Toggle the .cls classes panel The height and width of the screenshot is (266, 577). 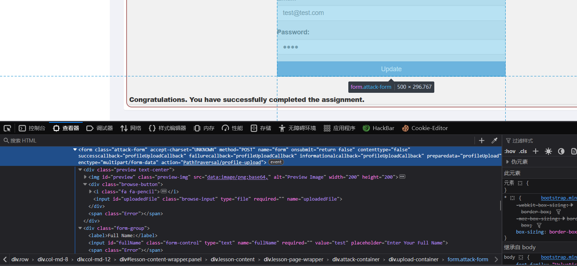tap(523, 151)
